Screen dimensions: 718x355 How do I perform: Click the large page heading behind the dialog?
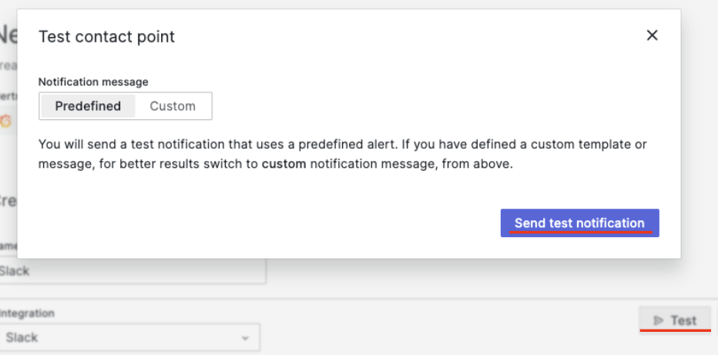click(8, 35)
